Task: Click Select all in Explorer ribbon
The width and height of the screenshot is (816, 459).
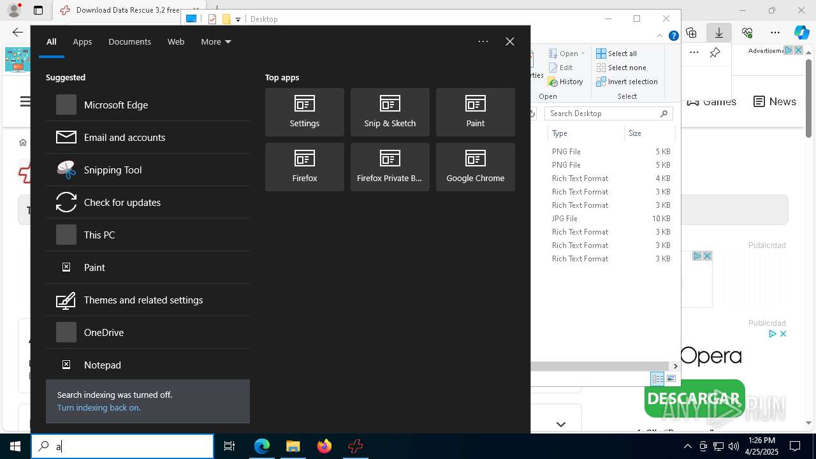Action: pos(616,54)
